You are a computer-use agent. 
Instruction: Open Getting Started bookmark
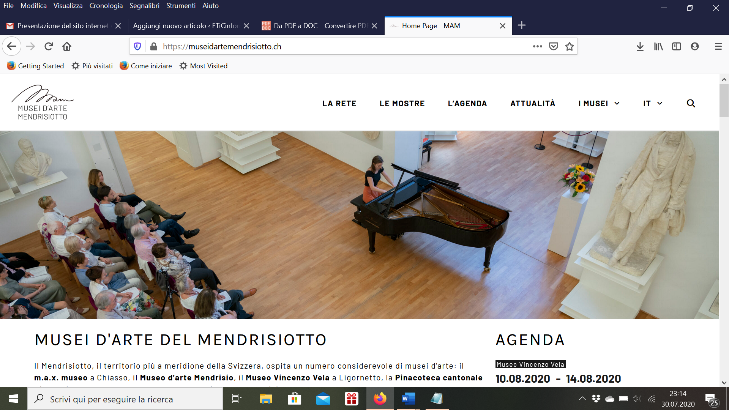click(35, 66)
